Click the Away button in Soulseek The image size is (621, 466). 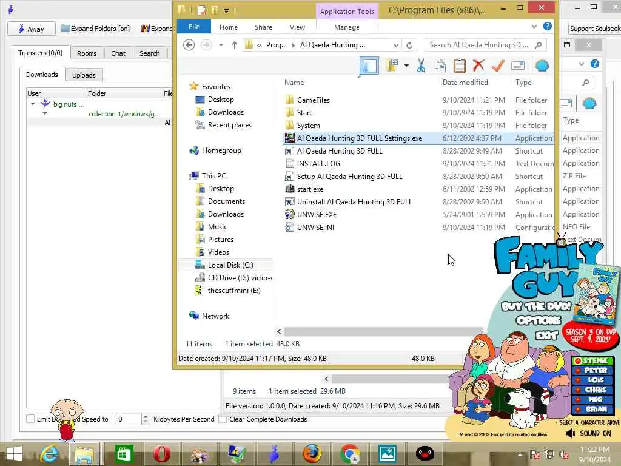[31, 29]
